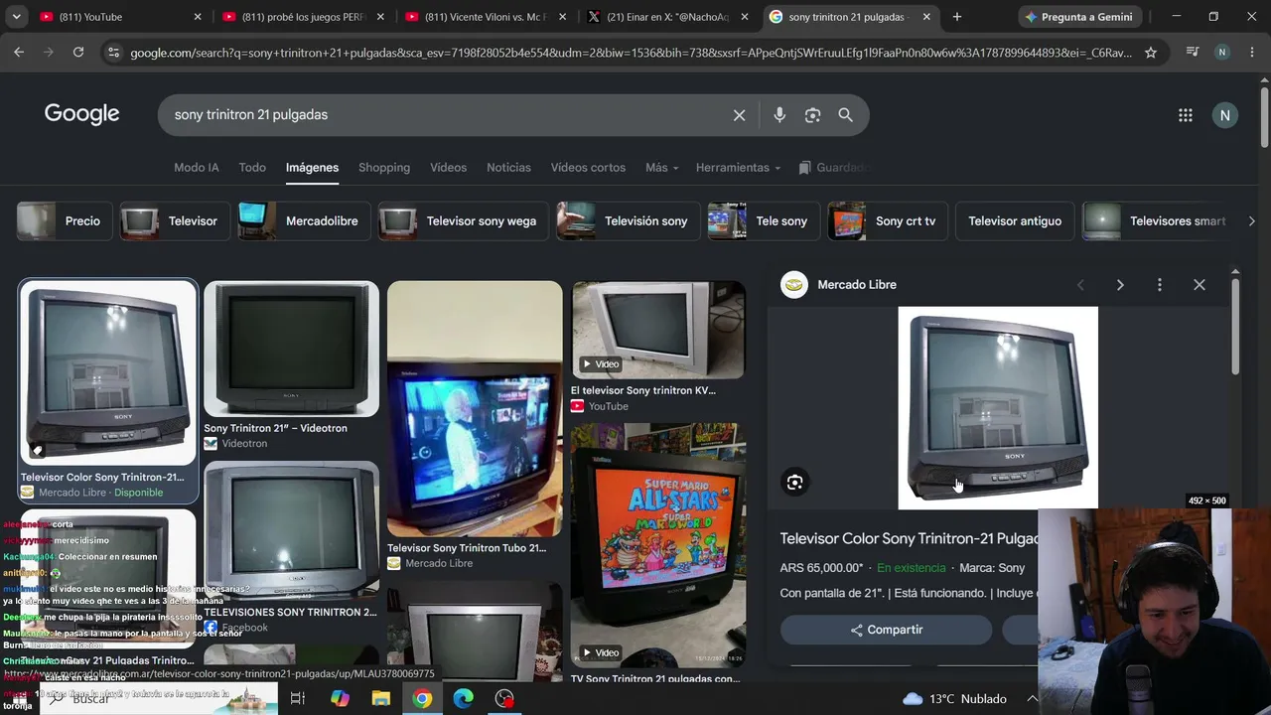This screenshot has width=1271, height=715.
Task: Filter images by the Televisor antiguo chip
Action: pos(1015,221)
